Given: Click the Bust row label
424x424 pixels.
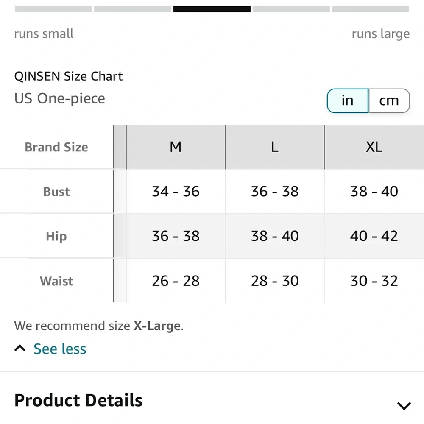Looking at the screenshot, I should click(56, 192).
